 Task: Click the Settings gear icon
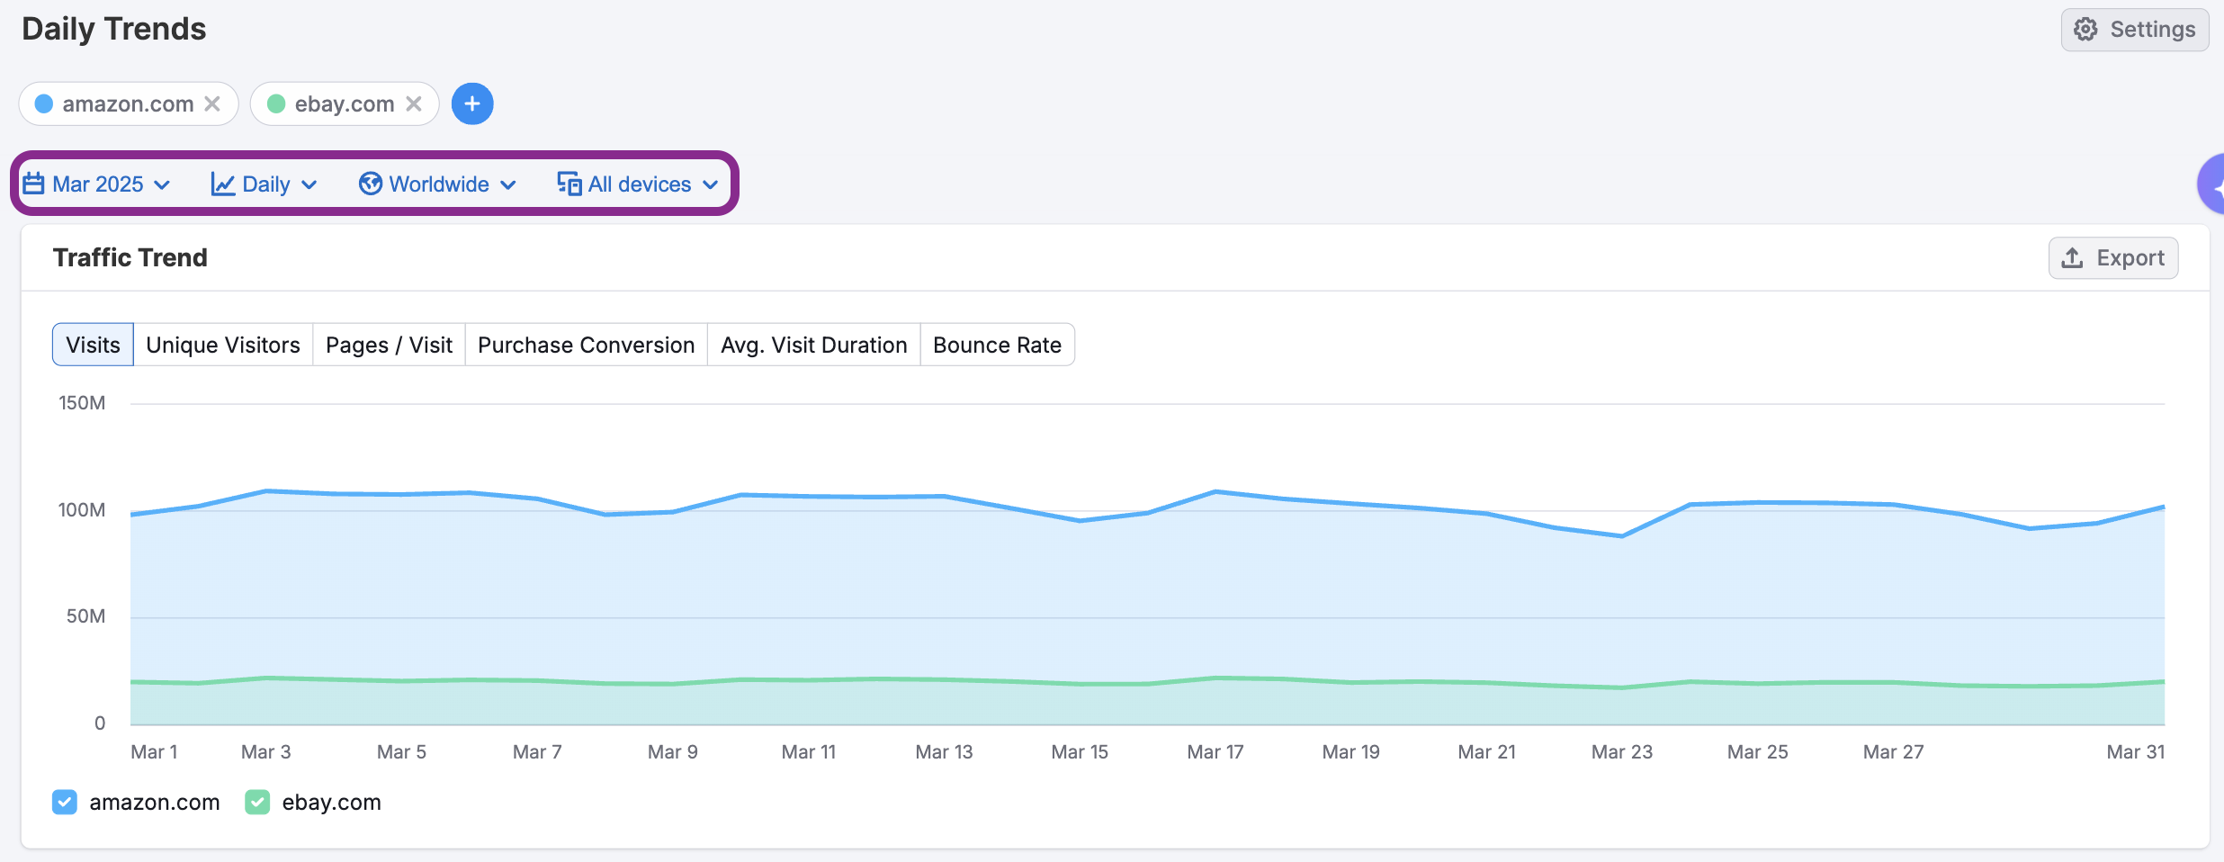point(2085,30)
